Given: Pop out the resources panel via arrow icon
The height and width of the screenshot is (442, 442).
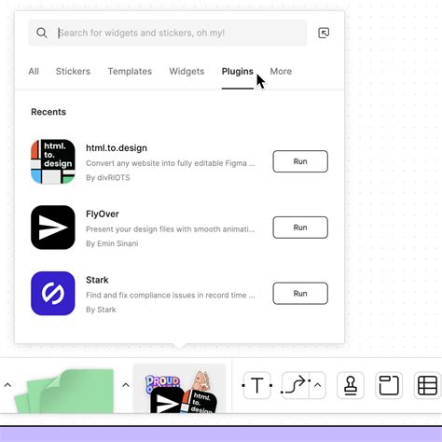Looking at the screenshot, I should tap(324, 33).
